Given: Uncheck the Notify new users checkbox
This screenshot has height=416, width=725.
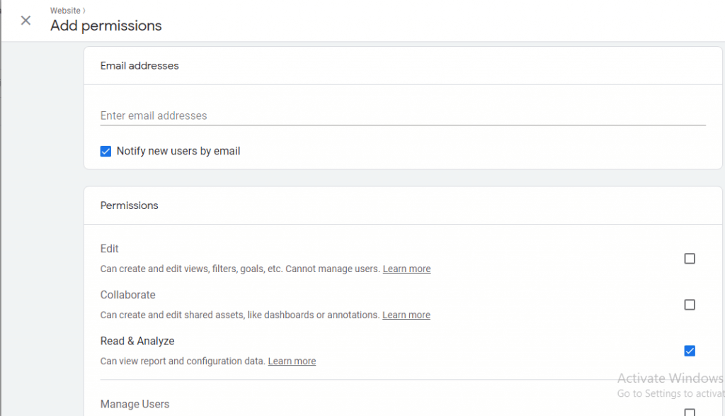Looking at the screenshot, I should tap(106, 151).
